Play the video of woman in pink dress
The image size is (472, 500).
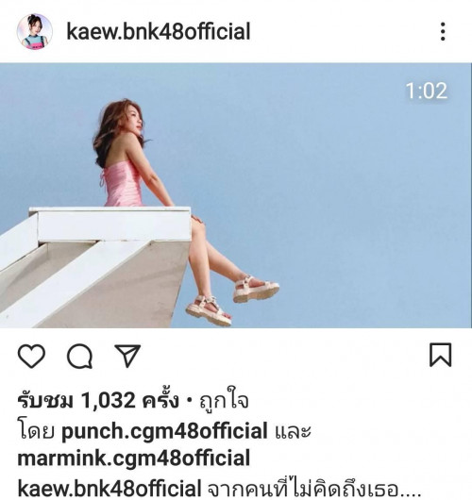[x=236, y=195]
